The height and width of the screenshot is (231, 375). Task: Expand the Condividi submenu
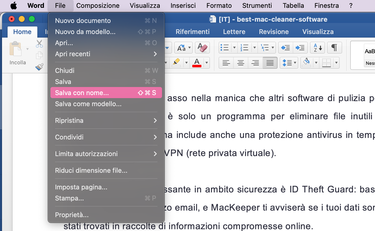[106, 137]
